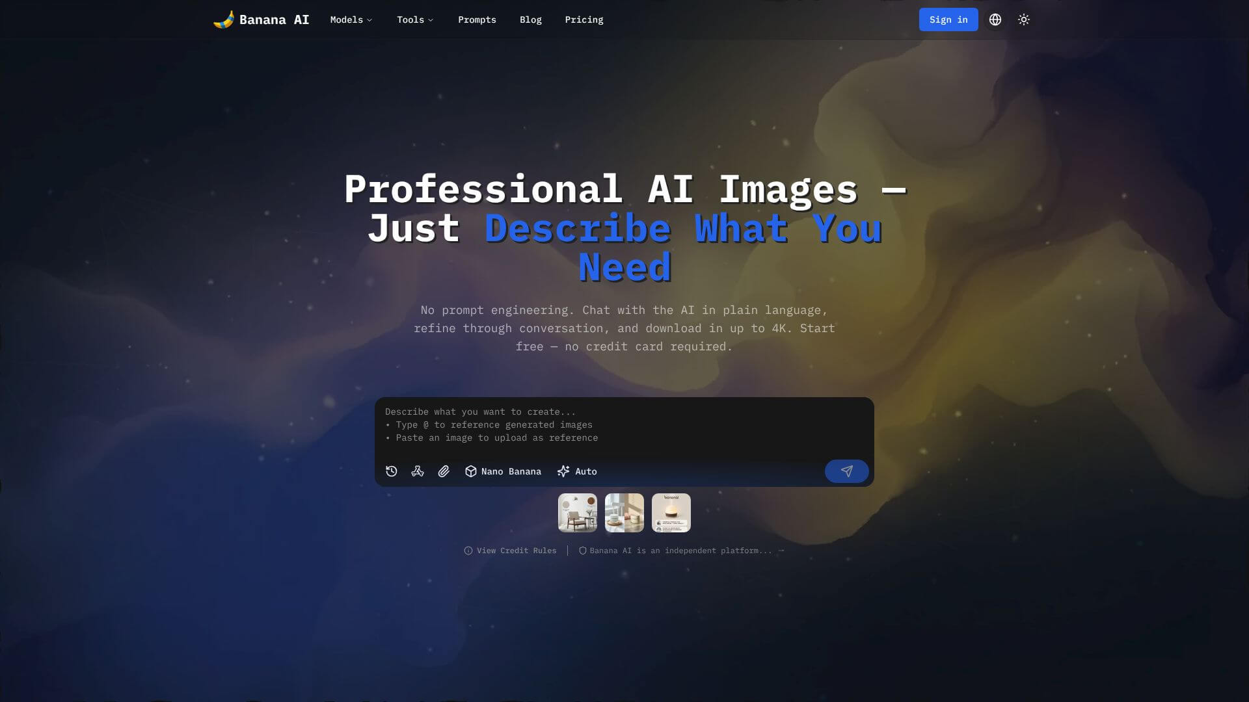The image size is (1249, 702).
Task: Open the Models dropdown menu
Action: point(351,19)
